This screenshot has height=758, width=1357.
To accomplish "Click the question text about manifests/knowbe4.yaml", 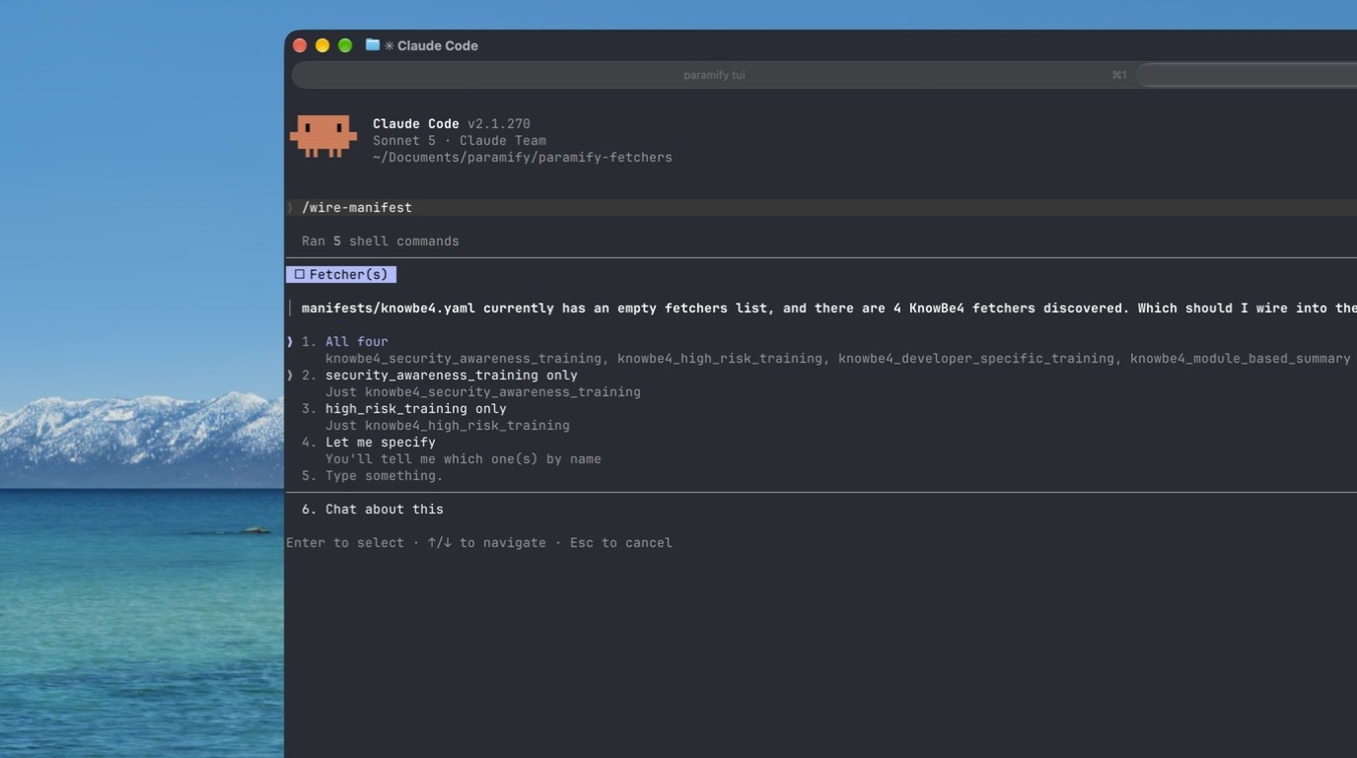I will click(x=828, y=309).
